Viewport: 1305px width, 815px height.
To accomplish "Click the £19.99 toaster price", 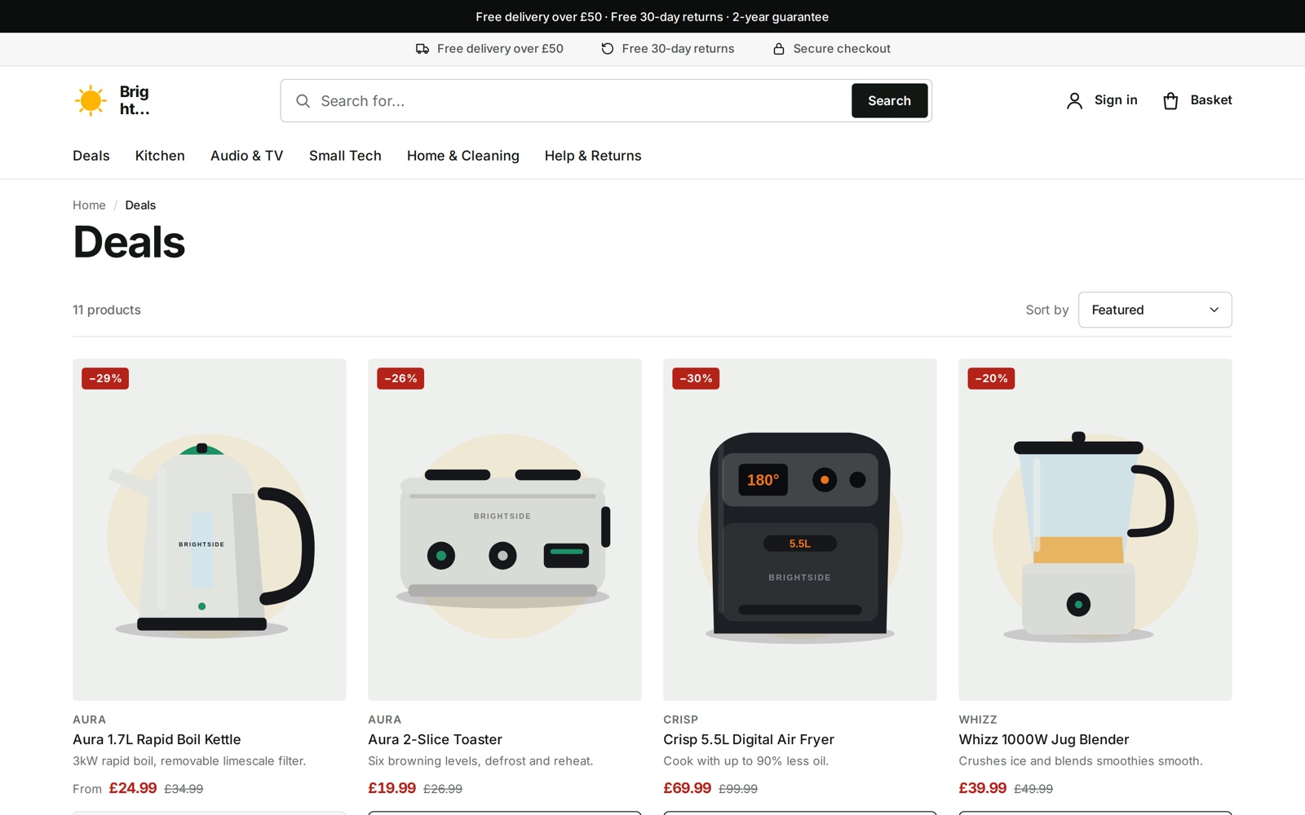I will click(392, 788).
